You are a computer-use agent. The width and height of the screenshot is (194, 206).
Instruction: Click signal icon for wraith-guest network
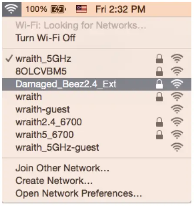pyautogui.click(x=177, y=109)
